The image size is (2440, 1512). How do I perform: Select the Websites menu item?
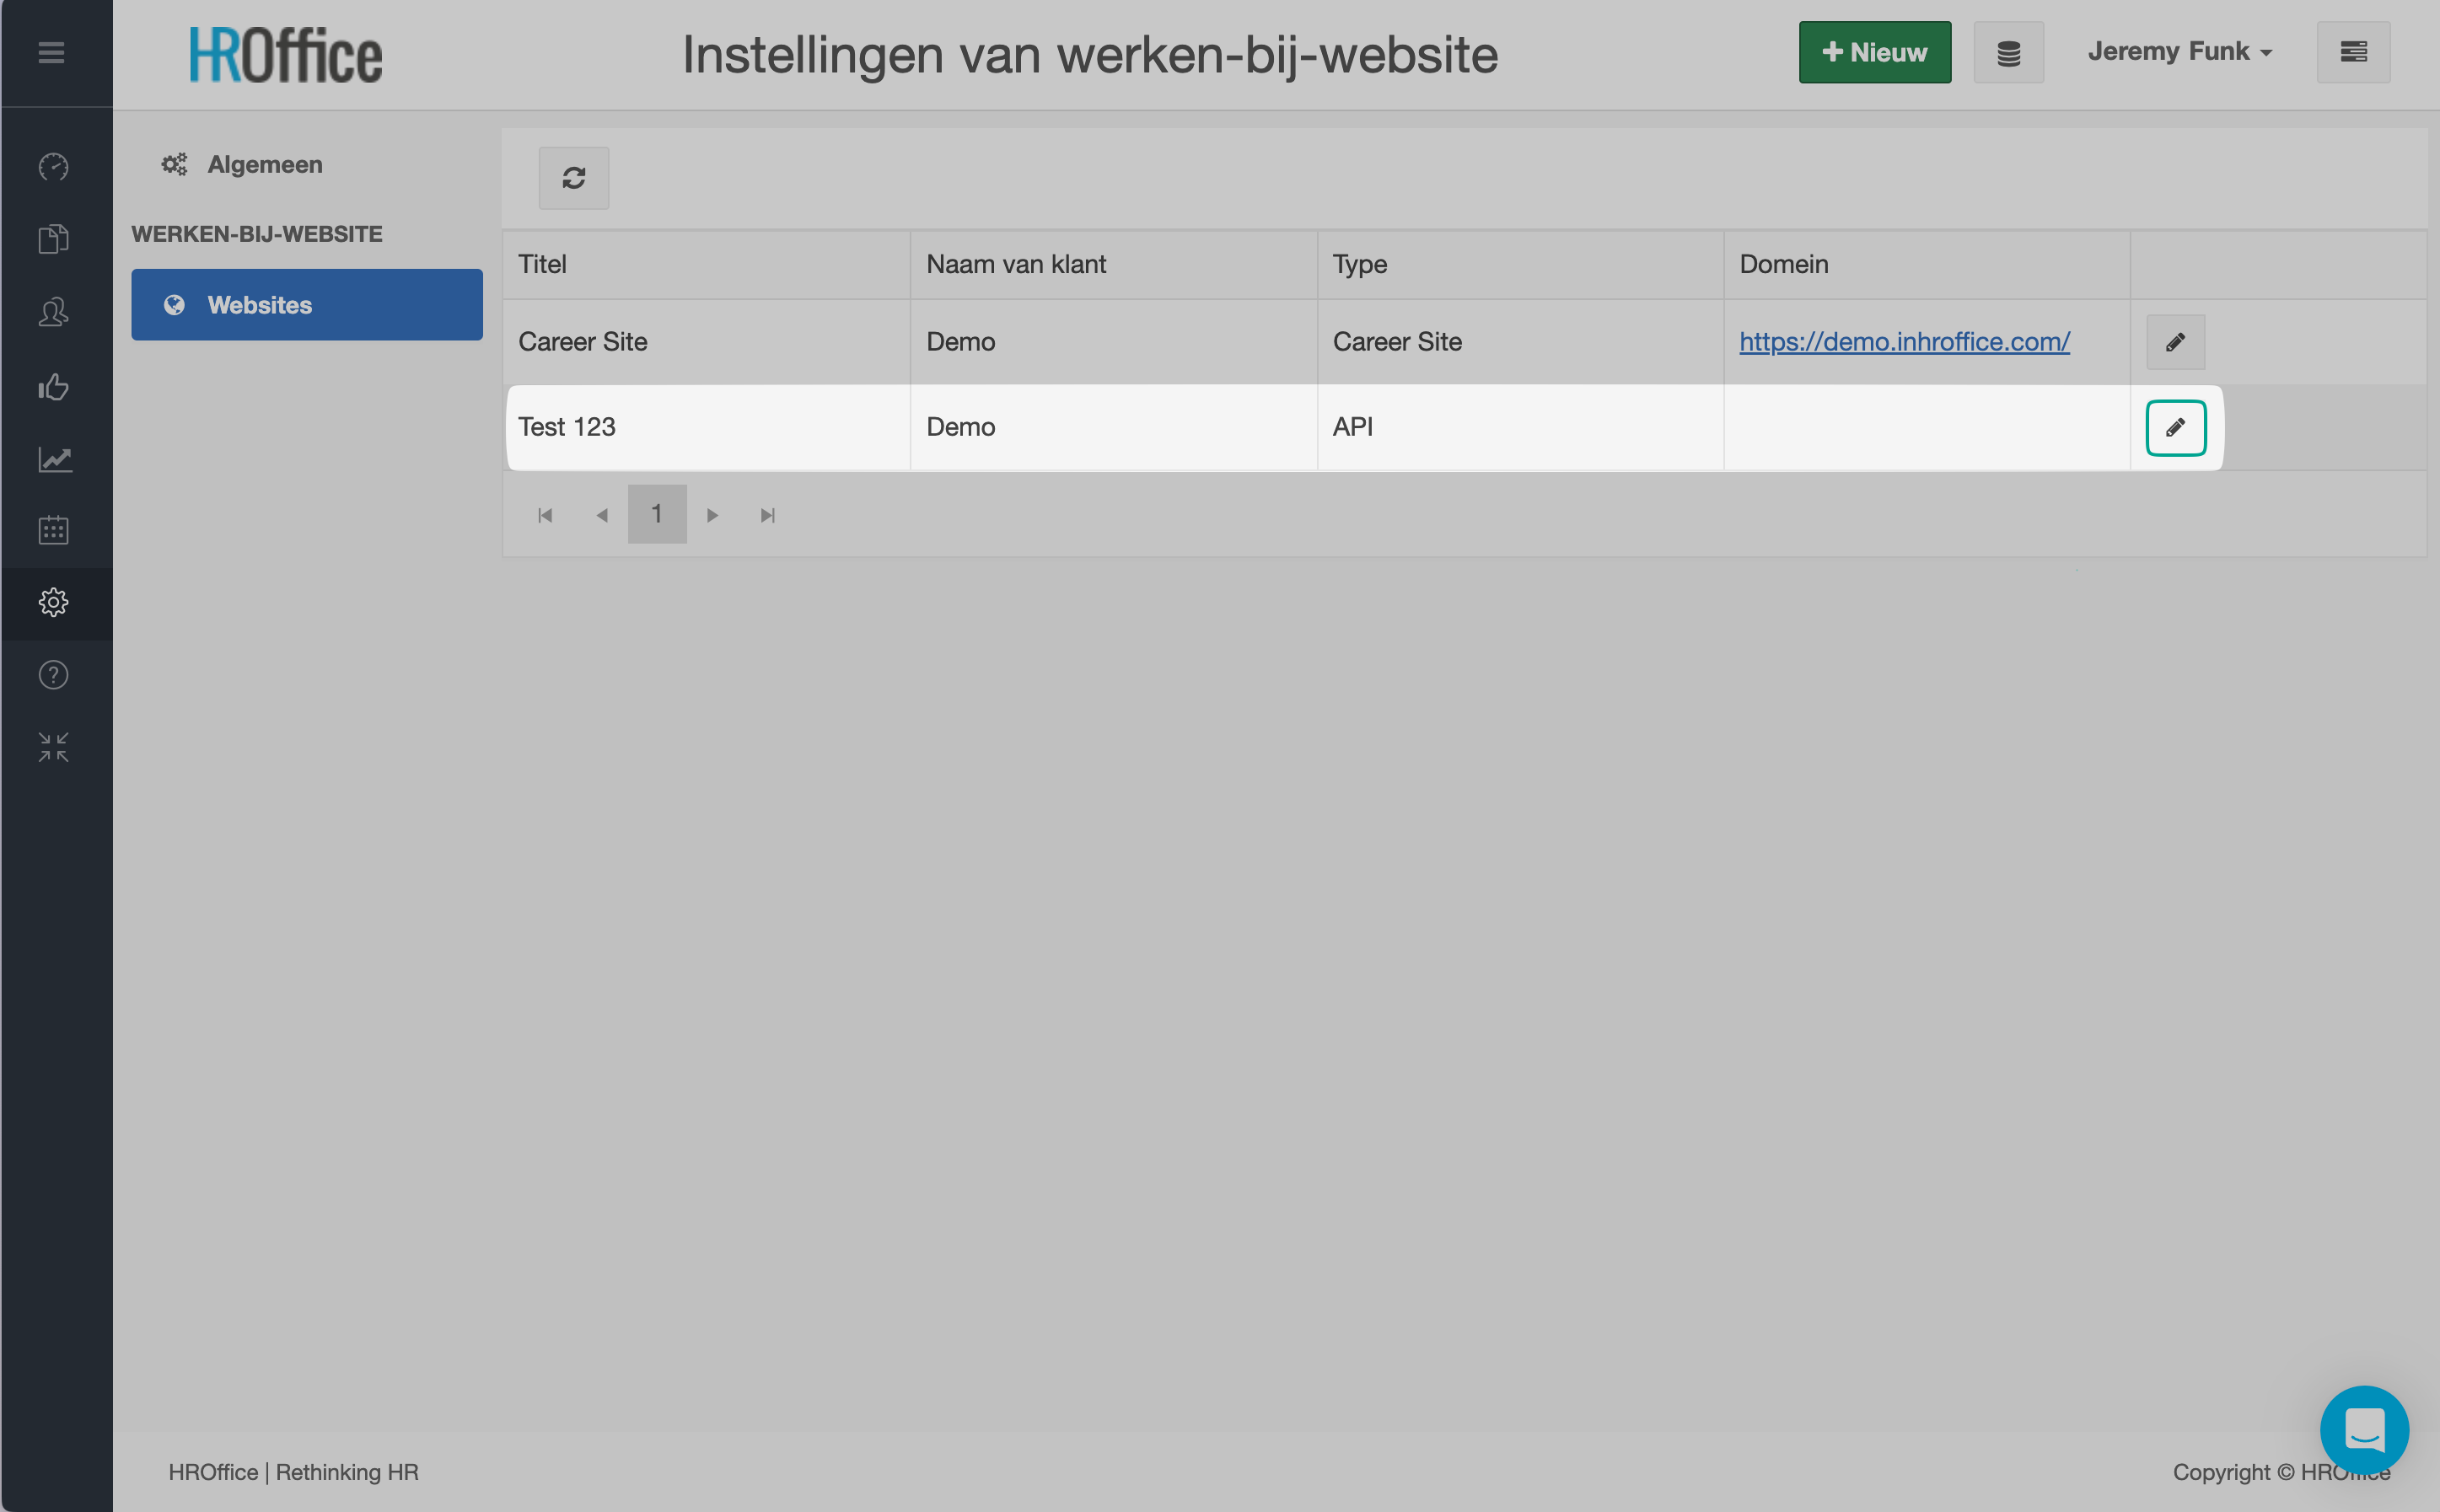click(x=306, y=305)
